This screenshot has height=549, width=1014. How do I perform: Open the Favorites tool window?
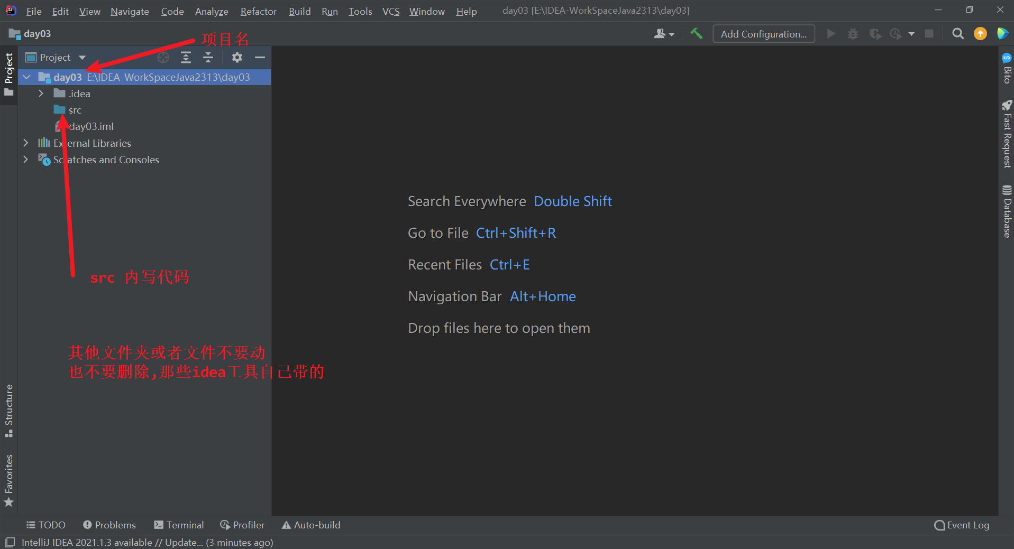(9, 480)
